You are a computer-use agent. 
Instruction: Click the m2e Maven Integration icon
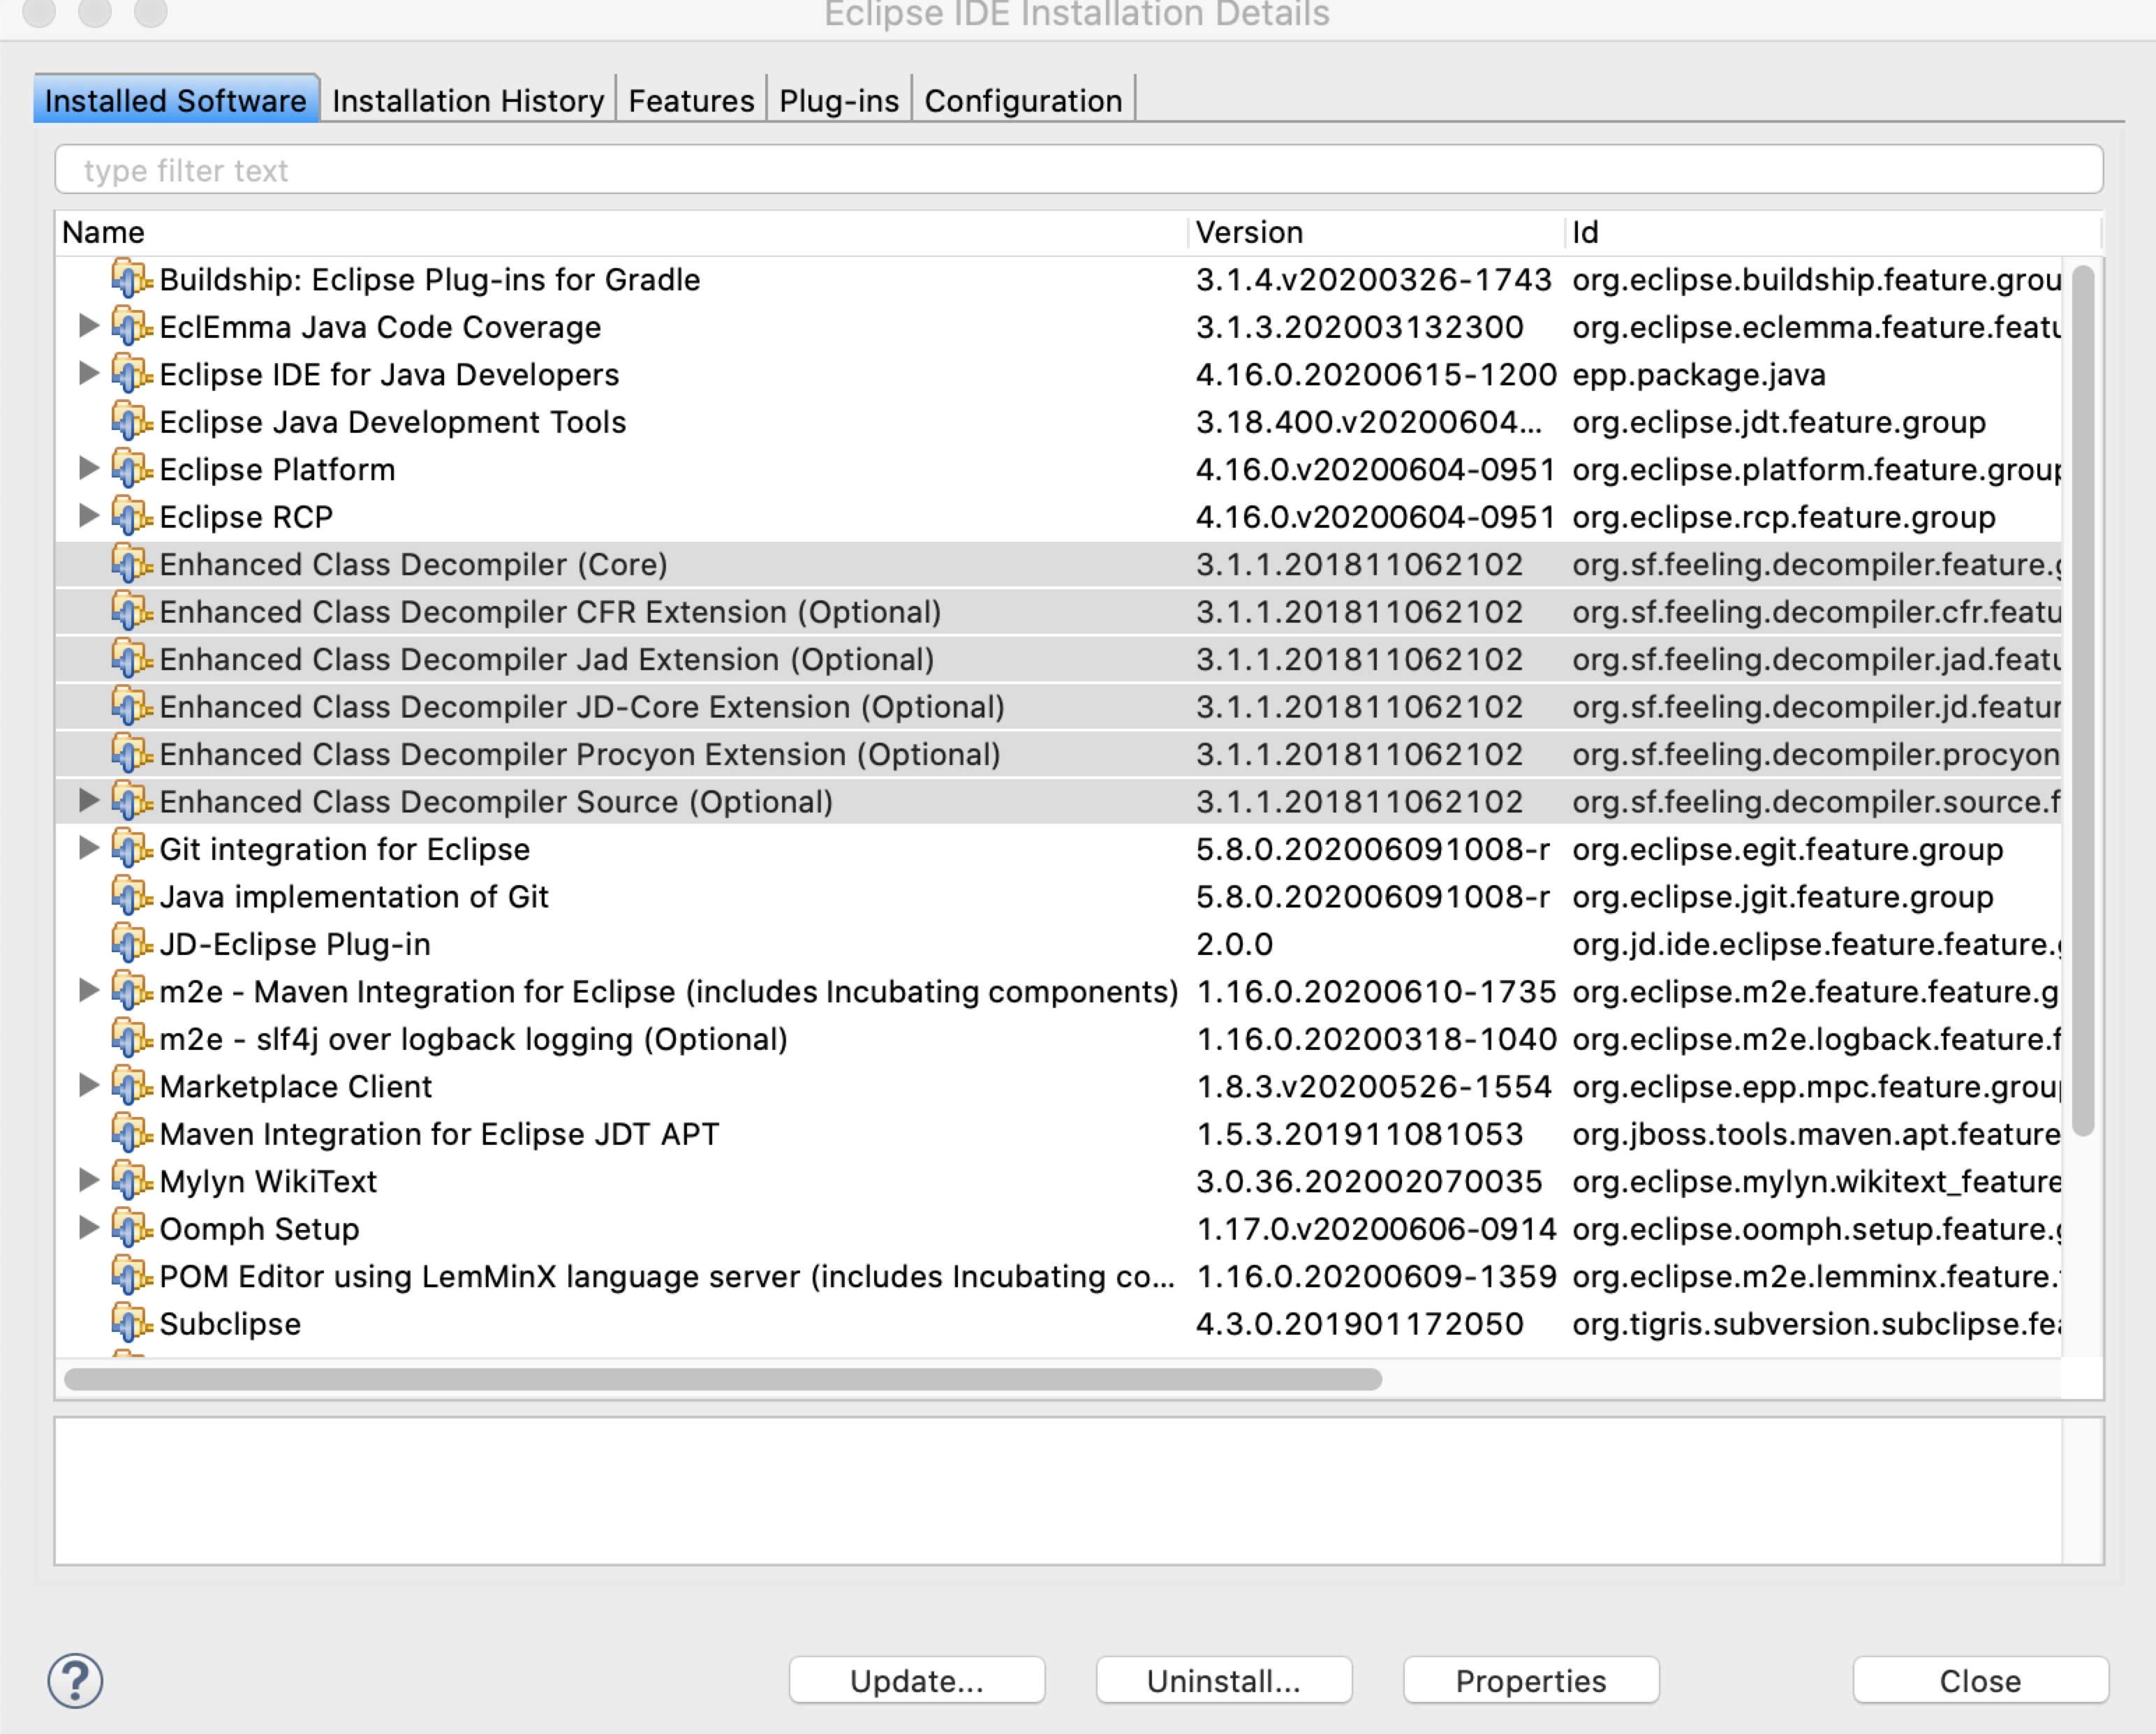131,992
